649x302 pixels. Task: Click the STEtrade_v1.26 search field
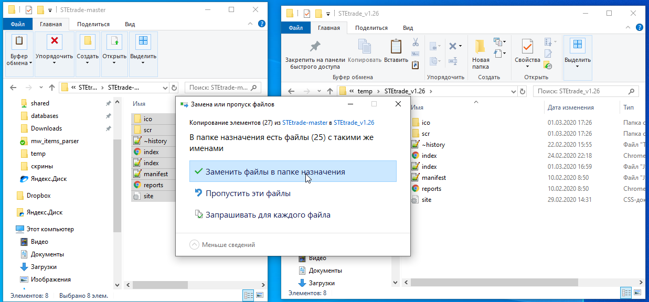(x=587, y=91)
